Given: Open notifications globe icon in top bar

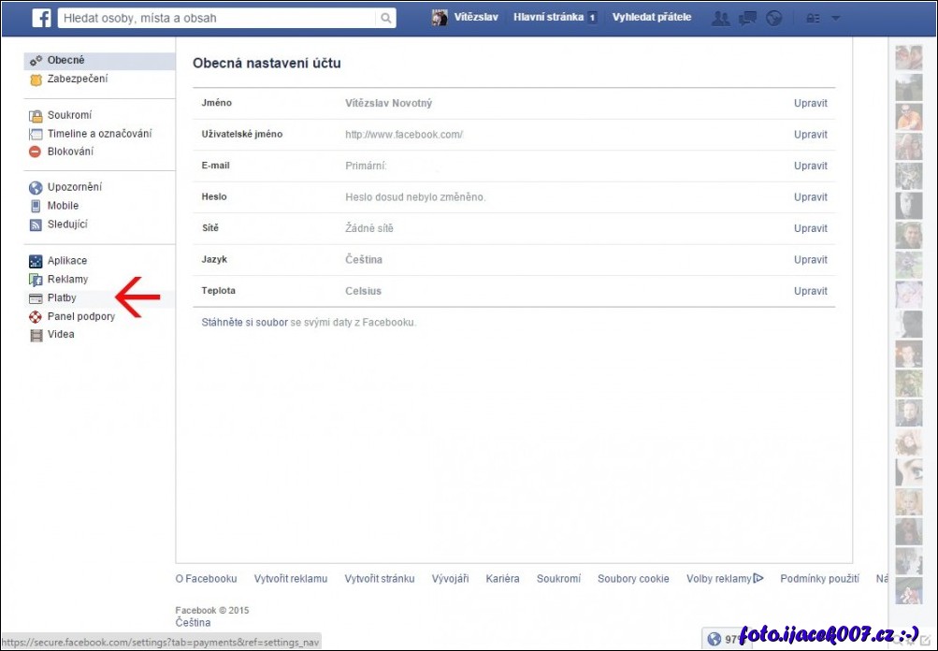Looking at the screenshot, I should [773, 18].
